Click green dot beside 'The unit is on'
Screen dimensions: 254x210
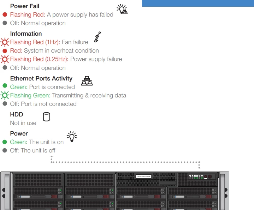click(5, 142)
